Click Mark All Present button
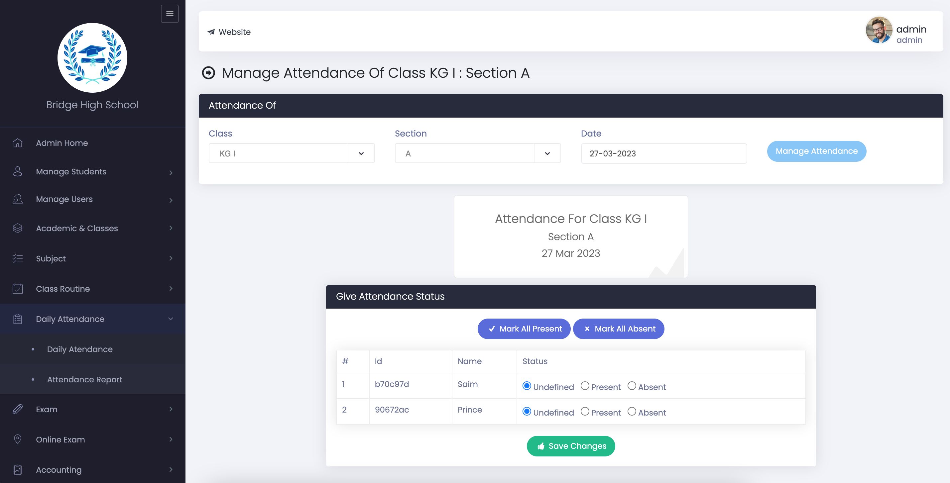This screenshot has width=950, height=483. pyautogui.click(x=524, y=329)
